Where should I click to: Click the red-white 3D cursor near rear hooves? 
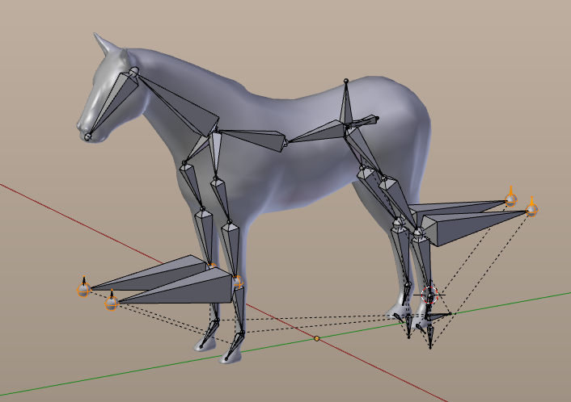click(x=429, y=294)
